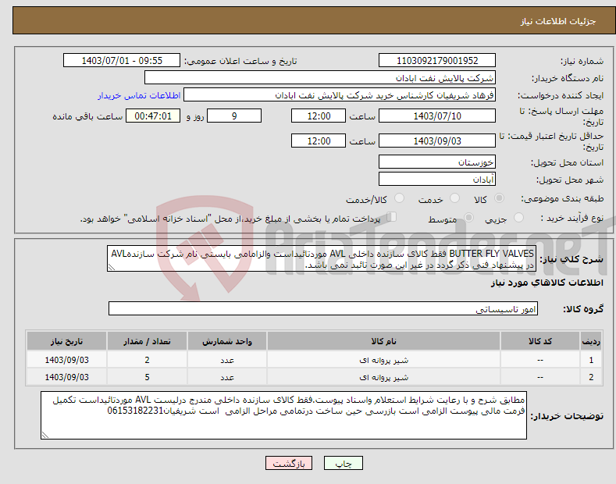This screenshot has height=484, width=616.
Task: Click the requester name field فرهاد شریفیان
Action: click(340, 95)
